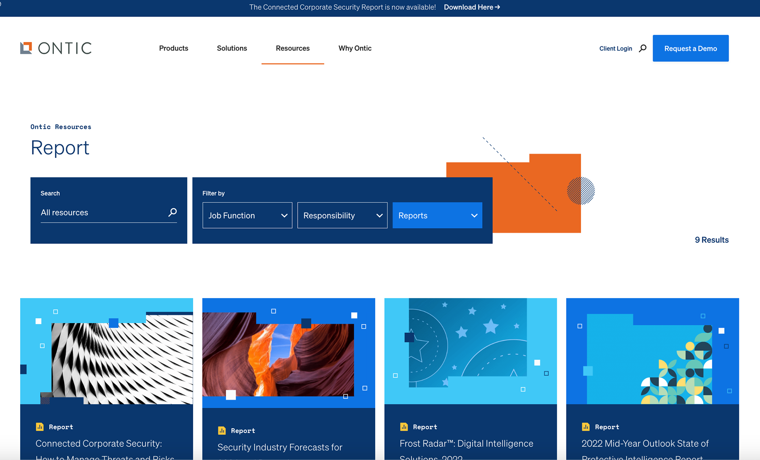This screenshot has height=460, width=760.
Task: Click report icon on 2022 Mid-Year Outlook card
Action: coord(586,427)
